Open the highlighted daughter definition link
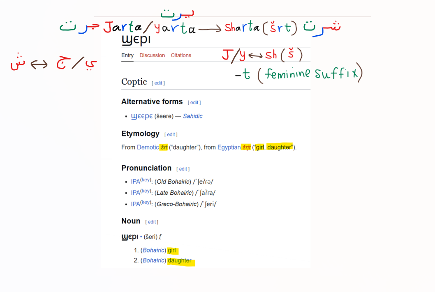This screenshot has height=292, width=435. point(180,260)
